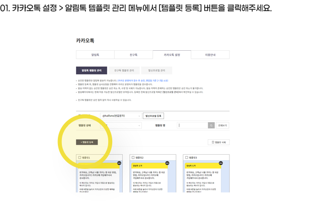Click the magnifier search icon
The width and height of the screenshot is (315, 205).
click(211, 126)
